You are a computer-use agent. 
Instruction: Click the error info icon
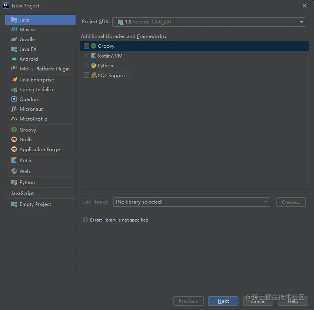pos(85,220)
